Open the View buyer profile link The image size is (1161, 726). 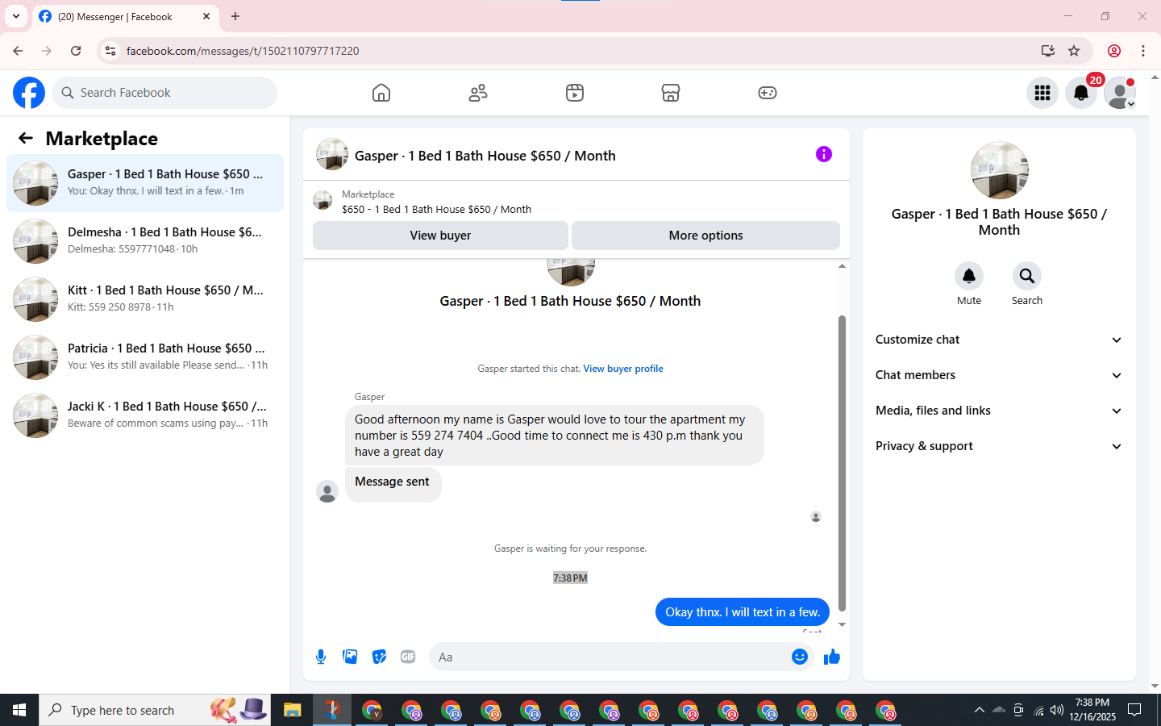(x=623, y=369)
